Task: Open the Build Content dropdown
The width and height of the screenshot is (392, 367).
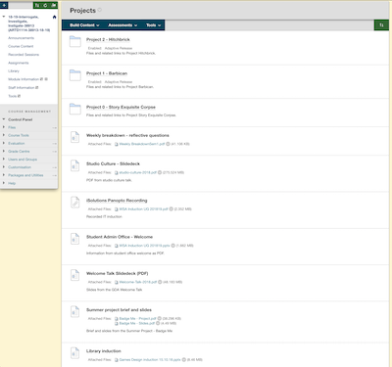Action: (x=84, y=25)
